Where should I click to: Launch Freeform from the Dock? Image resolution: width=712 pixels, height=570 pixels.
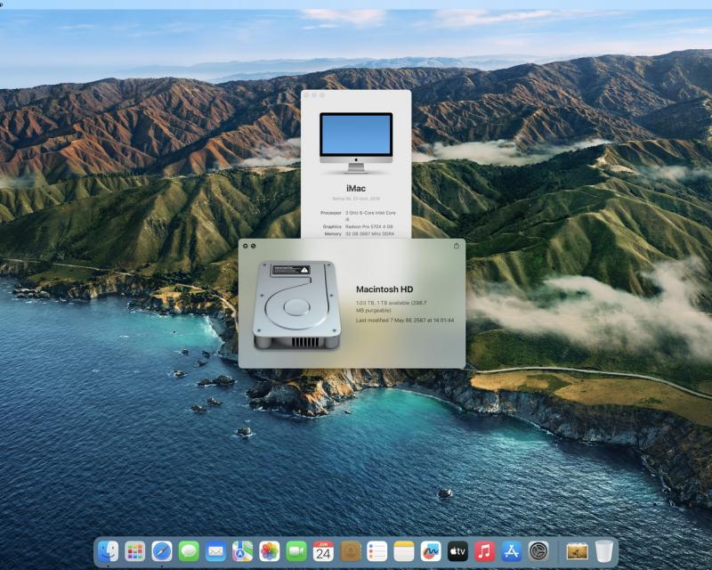coord(431,551)
